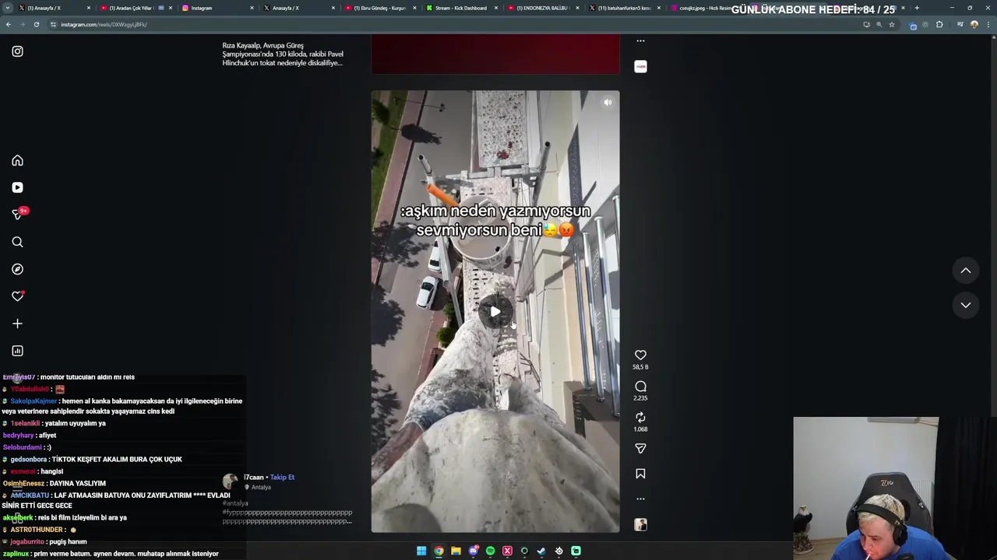Open the current reel's audio thumbnail
The height and width of the screenshot is (560, 997).
click(x=640, y=525)
